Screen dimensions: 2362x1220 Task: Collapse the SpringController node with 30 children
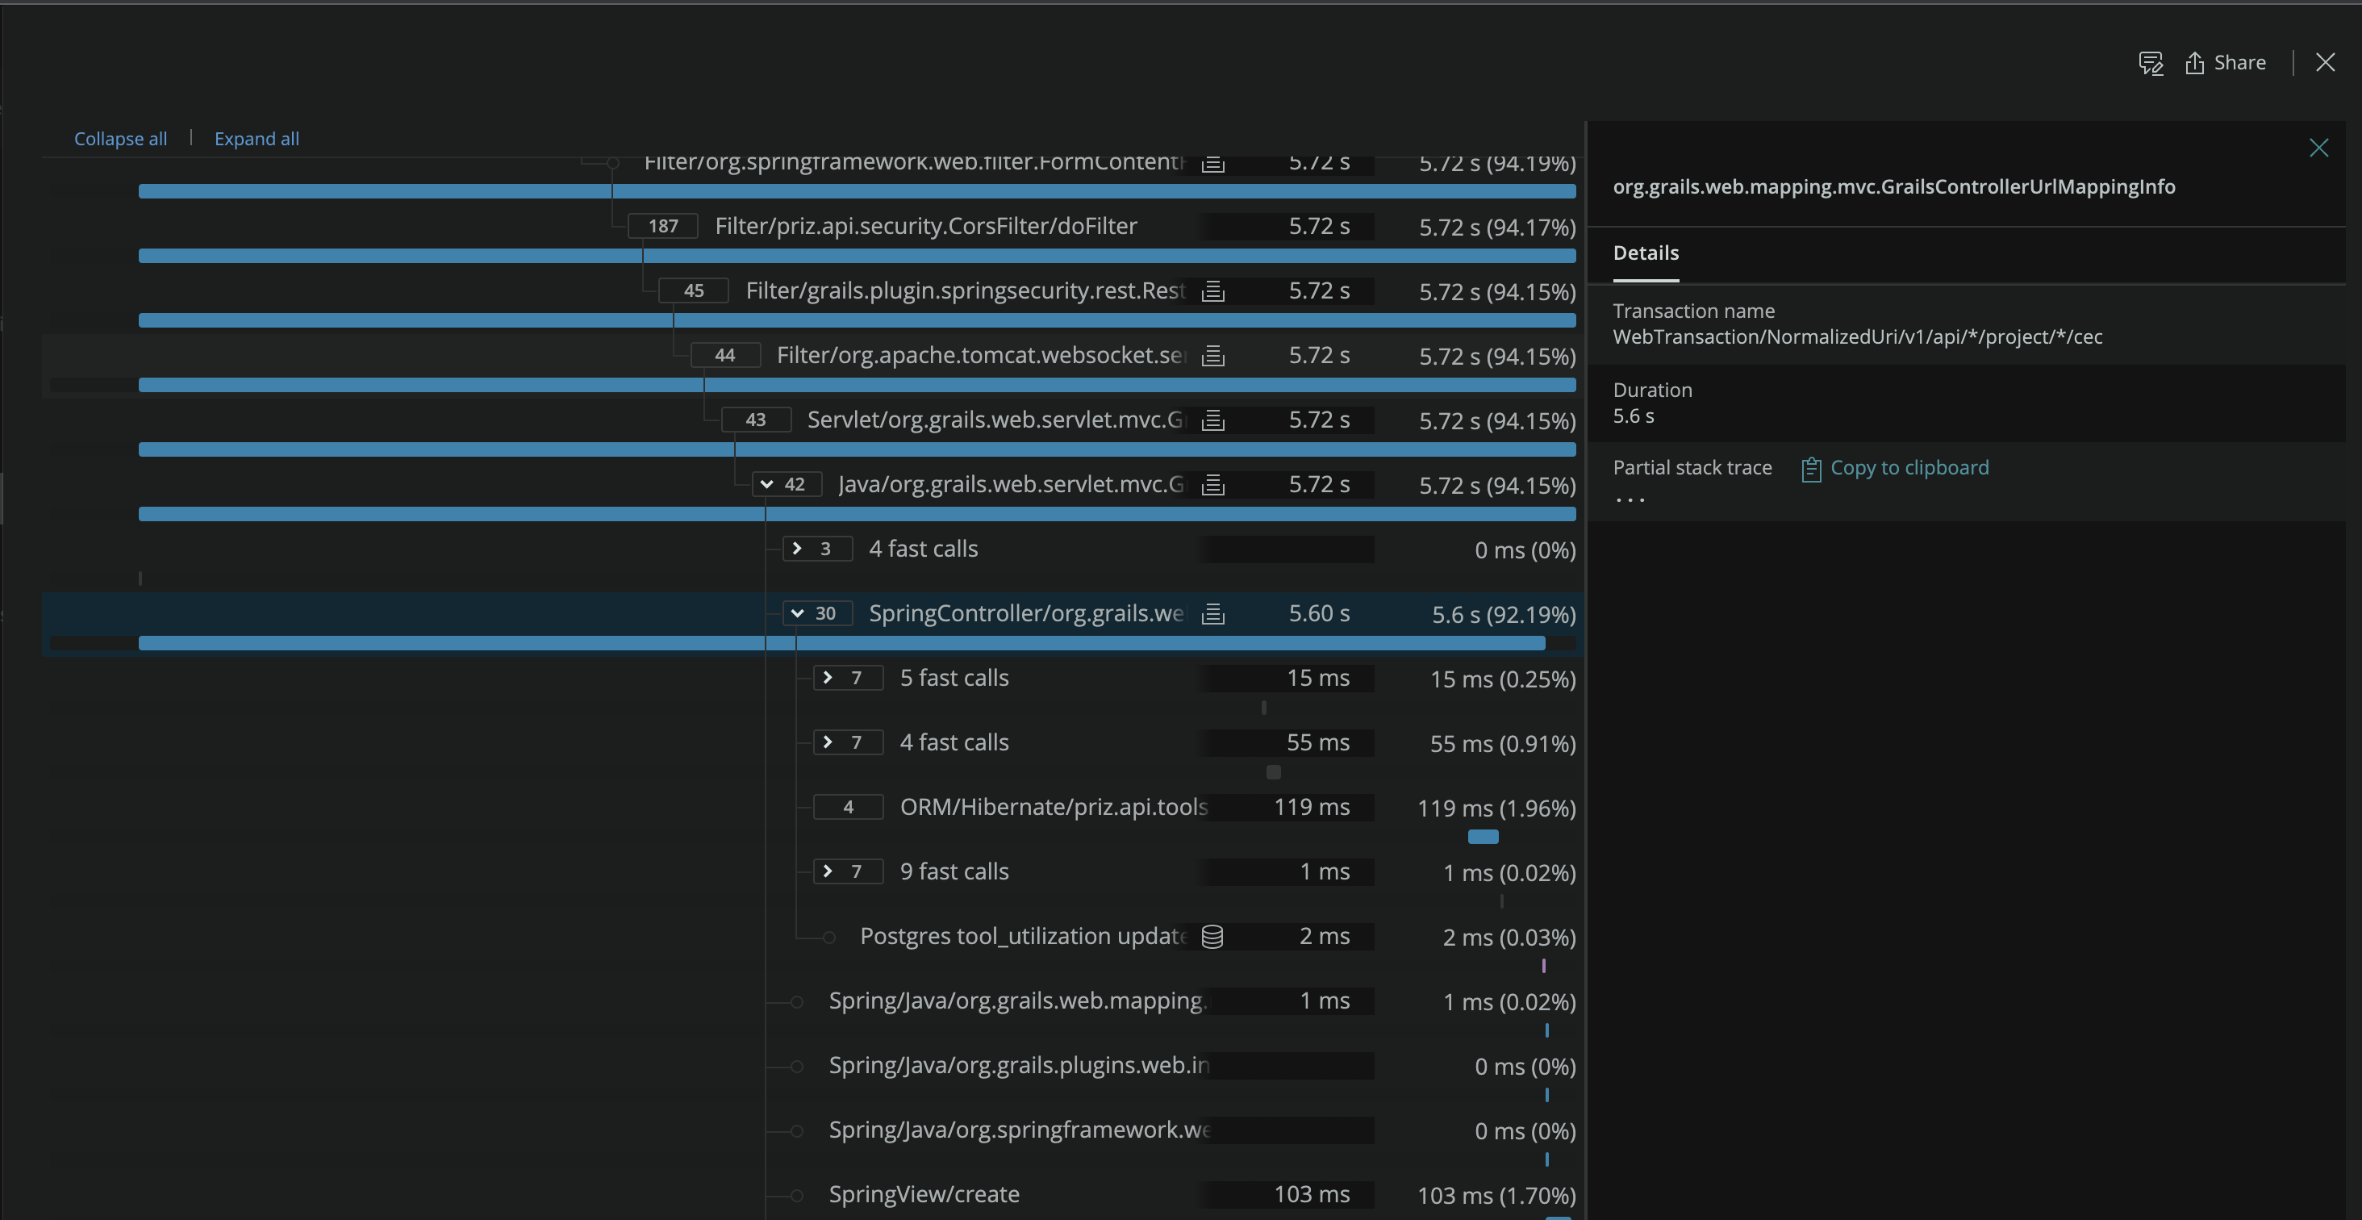pos(798,614)
